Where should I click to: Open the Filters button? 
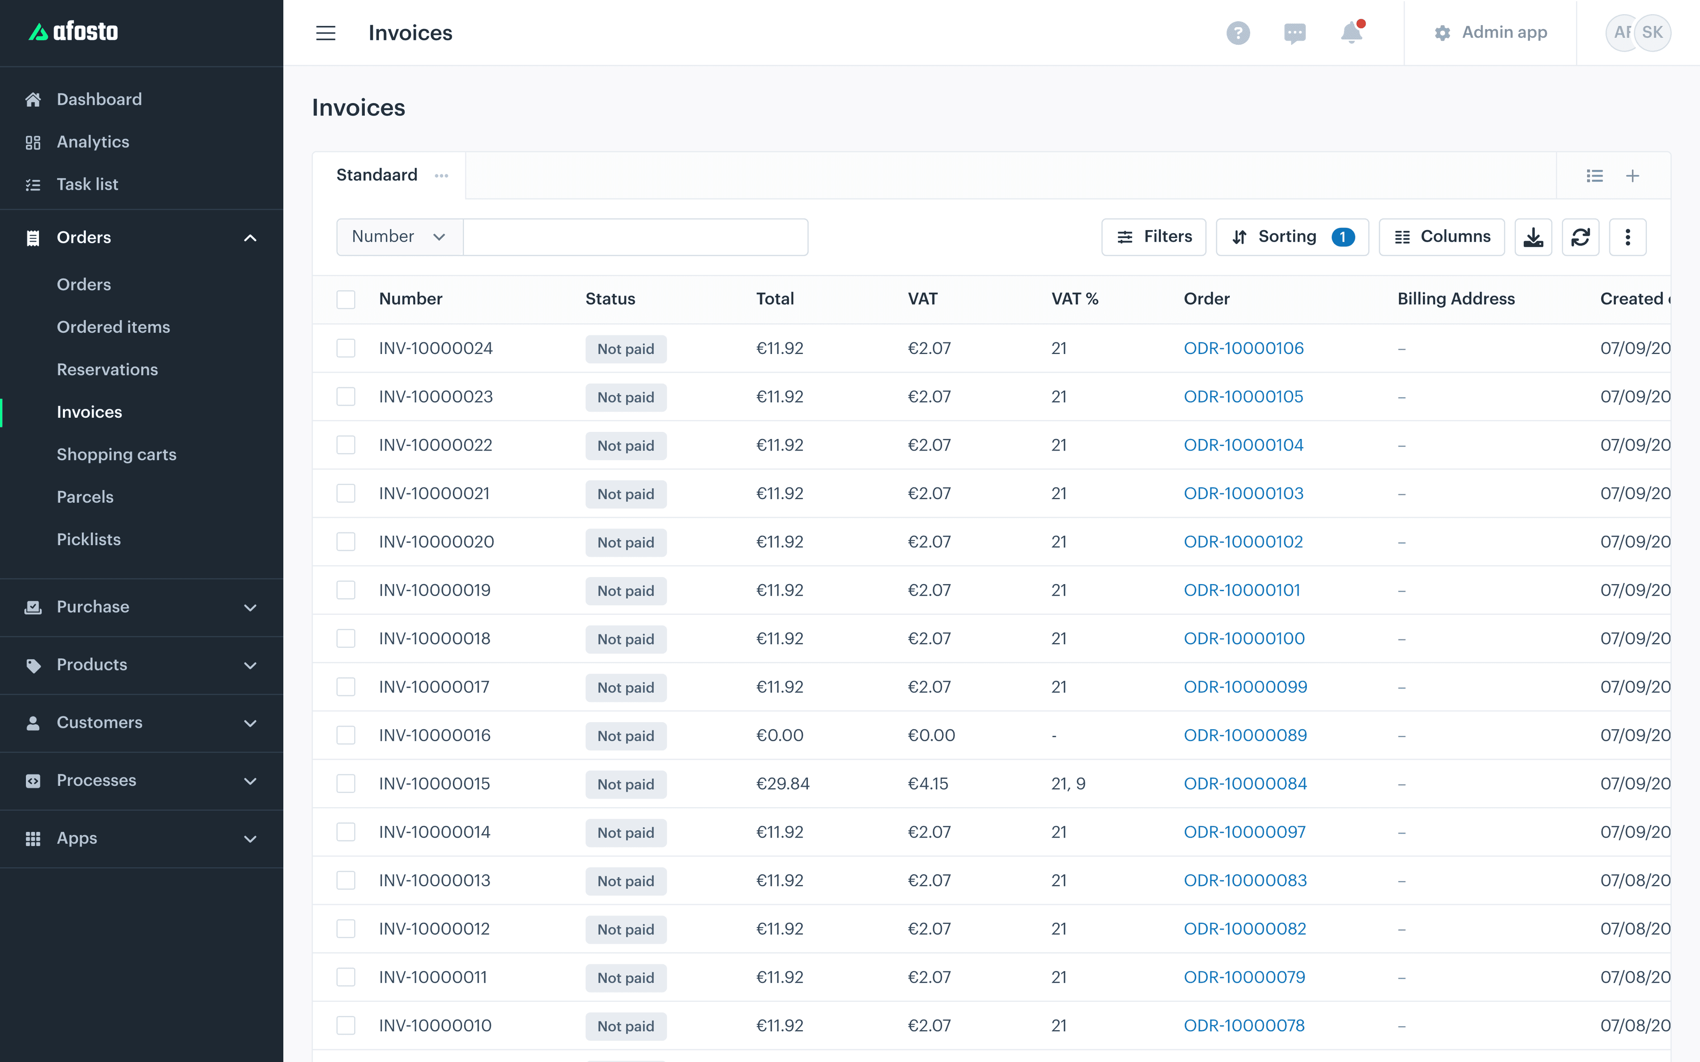1153,238
